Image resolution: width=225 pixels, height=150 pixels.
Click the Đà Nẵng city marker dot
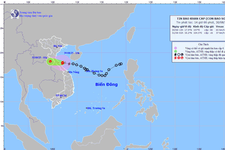[x=68, y=72]
